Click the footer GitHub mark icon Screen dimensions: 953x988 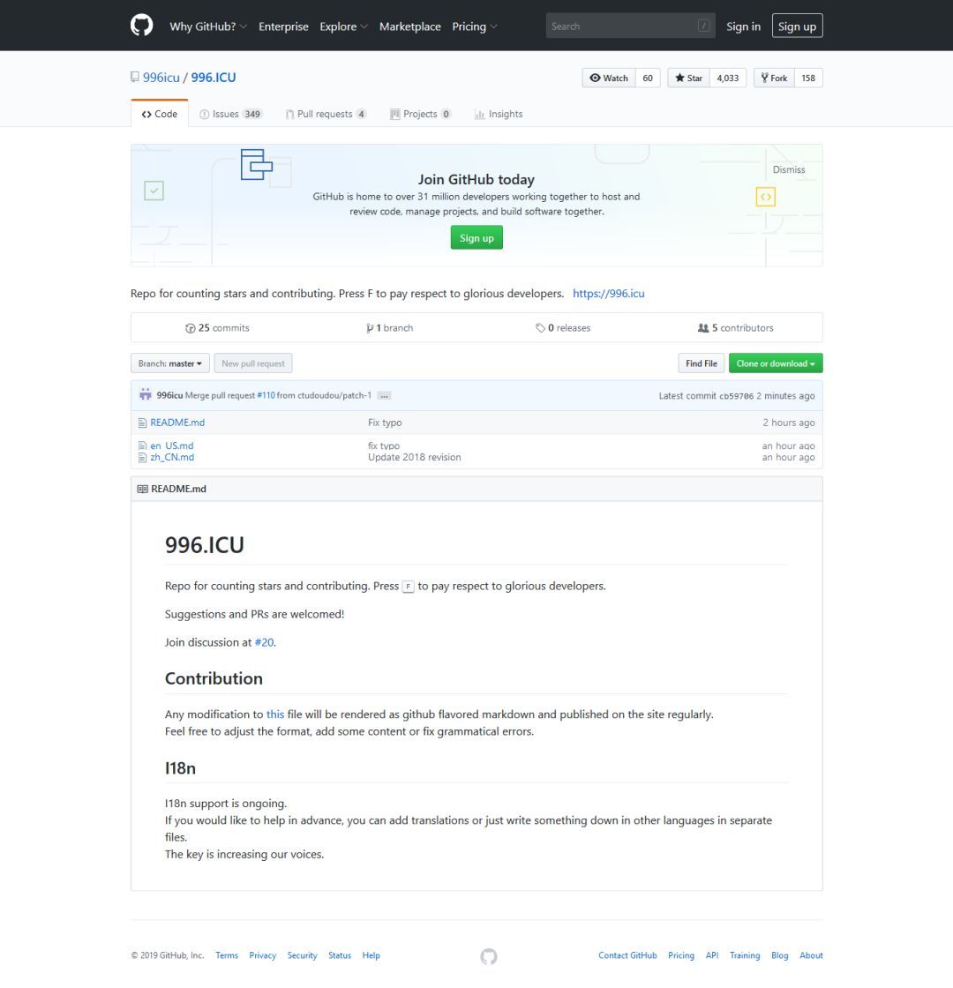[489, 956]
